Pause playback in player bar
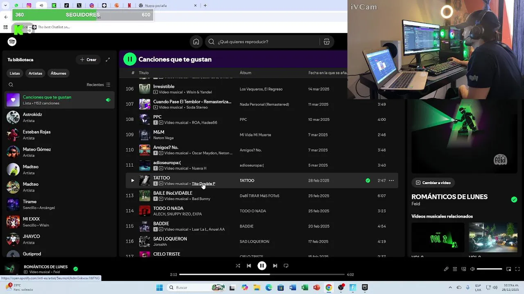524x294 pixels. (x=262, y=266)
